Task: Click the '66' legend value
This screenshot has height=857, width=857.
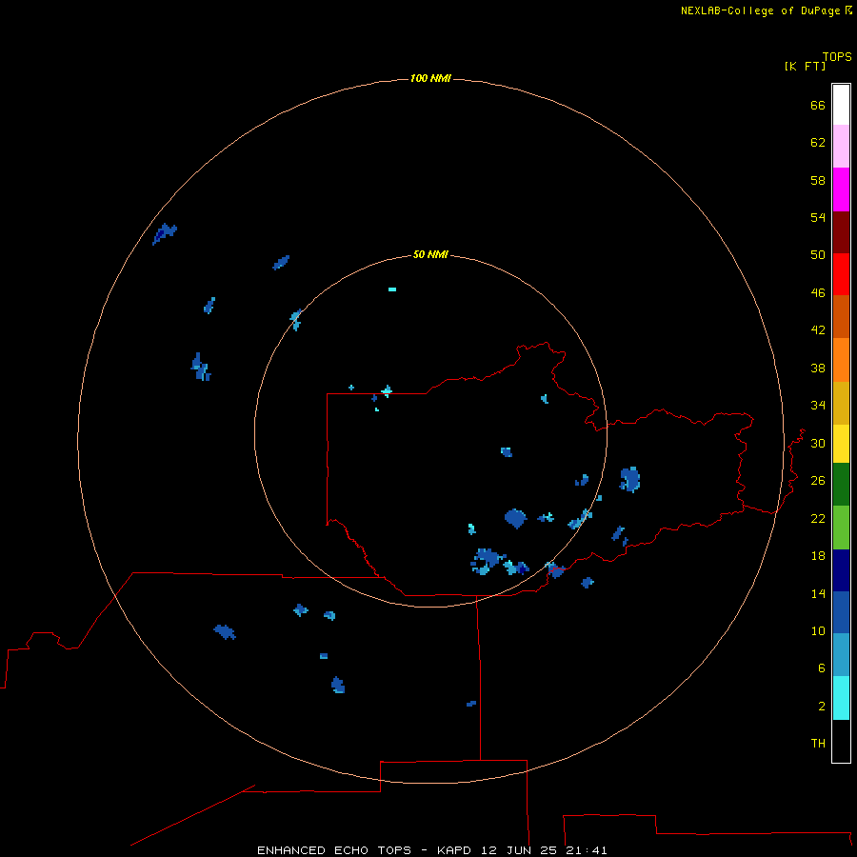Action: (x=818, y=106)
